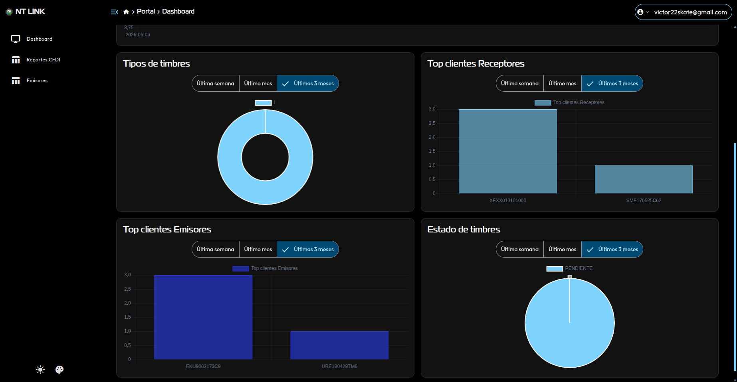Viewport: 737px width, 382px height.
Task: Open the theme palette icon
Action: [59, 370]
